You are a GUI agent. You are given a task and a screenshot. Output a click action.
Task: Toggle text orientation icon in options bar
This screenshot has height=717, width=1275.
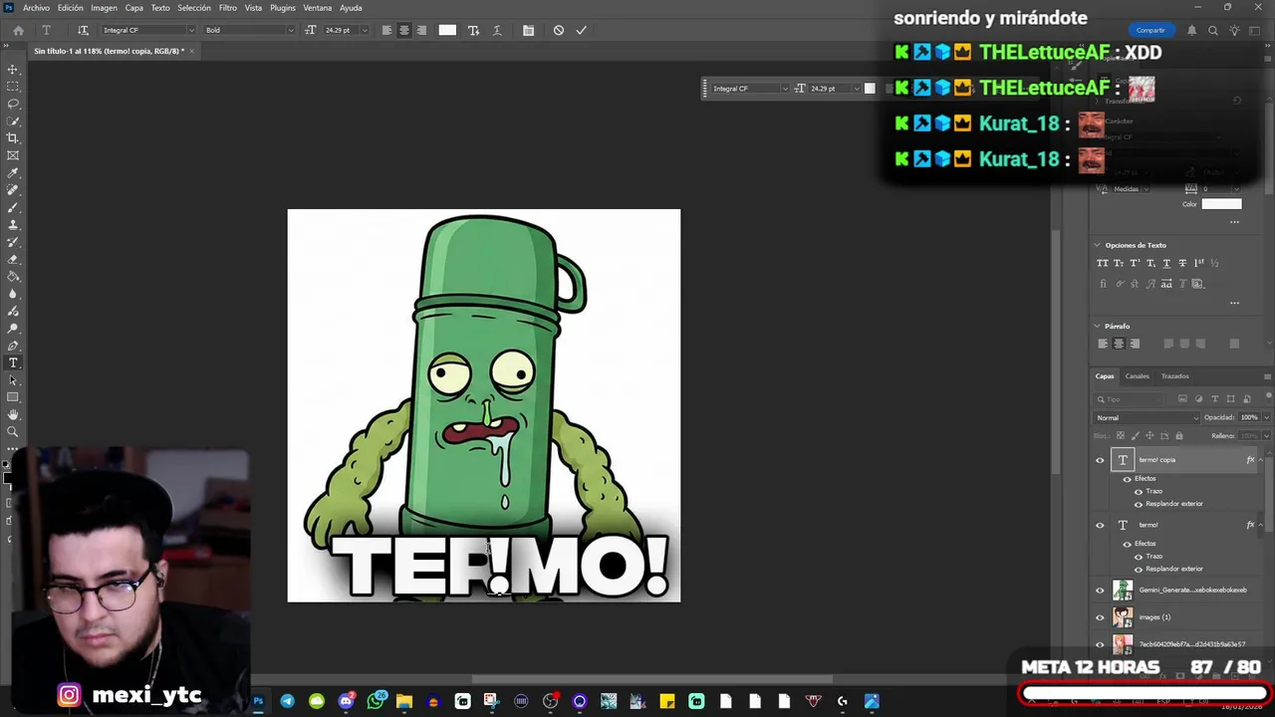[83, 30]
